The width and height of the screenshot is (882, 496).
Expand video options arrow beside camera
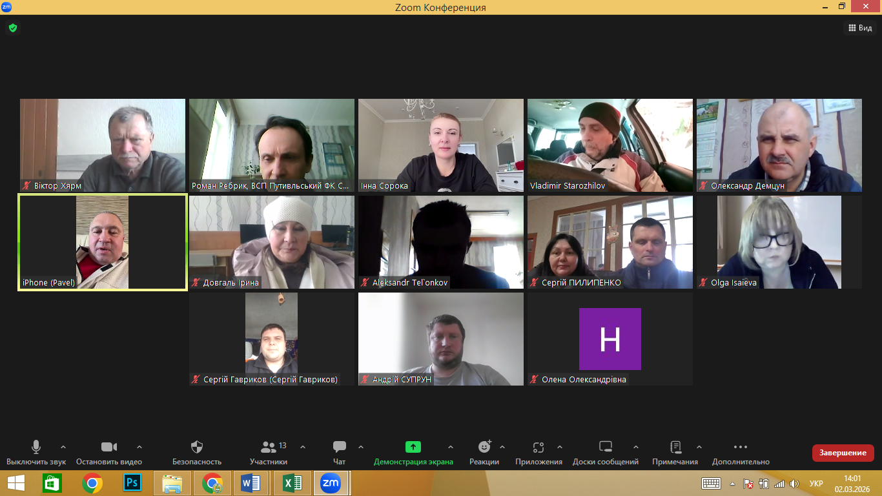139,447
